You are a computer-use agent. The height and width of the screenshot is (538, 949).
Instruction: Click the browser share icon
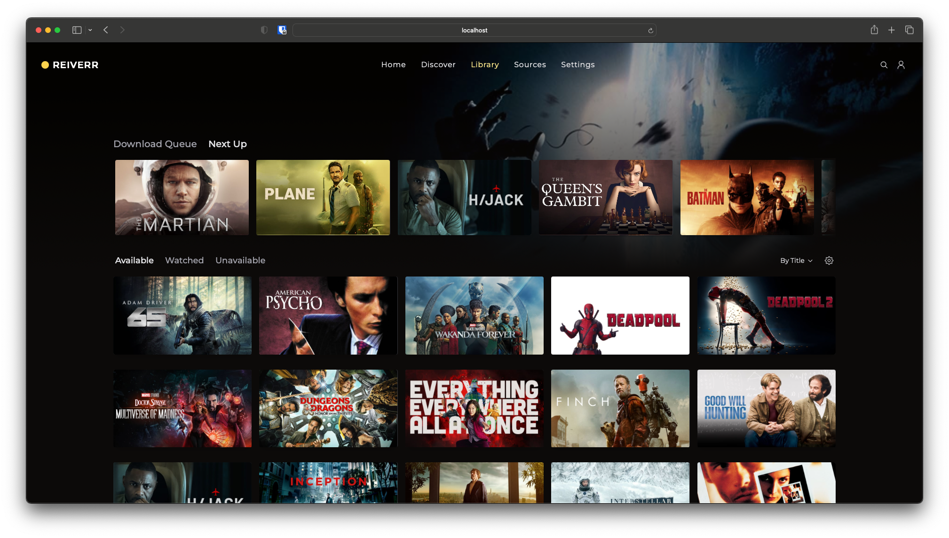pos(874,30)
